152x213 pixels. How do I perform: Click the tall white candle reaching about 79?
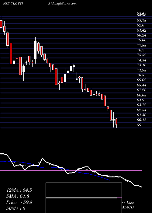click(x=35, y=50)
